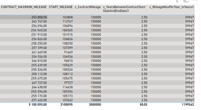201x110 pixels.
Task: Select start mileage 107422
Action: (x=68, y=100)
